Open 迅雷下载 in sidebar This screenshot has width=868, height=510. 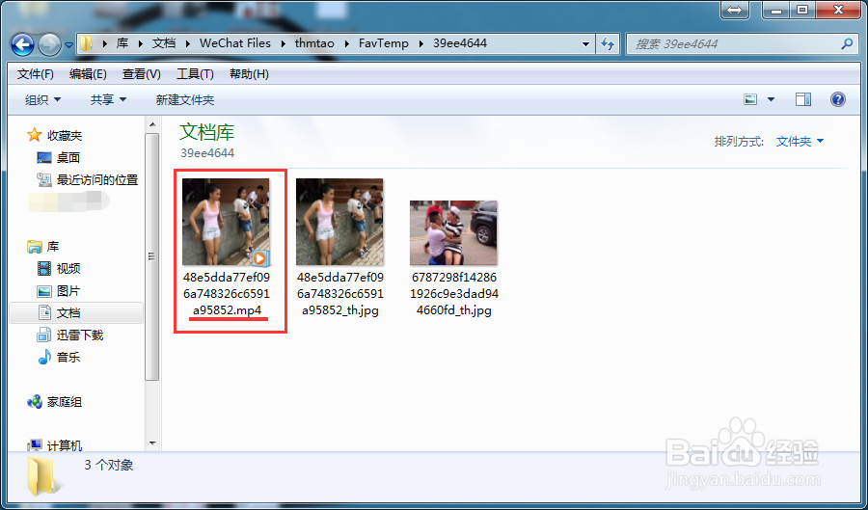80,336
